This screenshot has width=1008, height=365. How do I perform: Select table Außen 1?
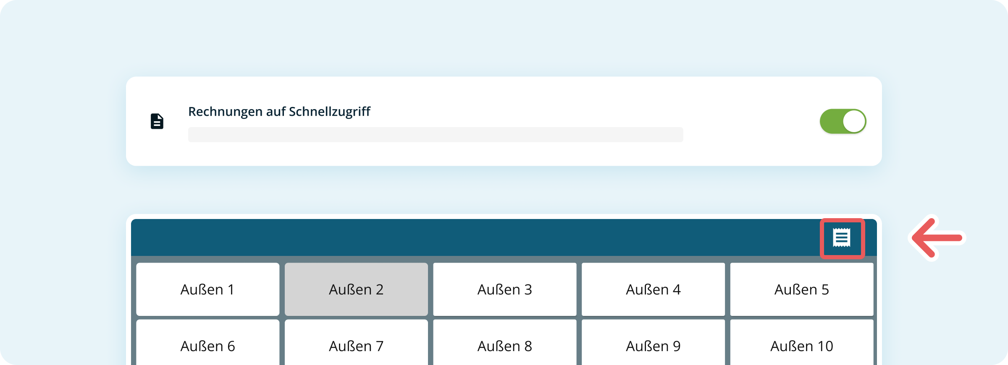[207, 289]
